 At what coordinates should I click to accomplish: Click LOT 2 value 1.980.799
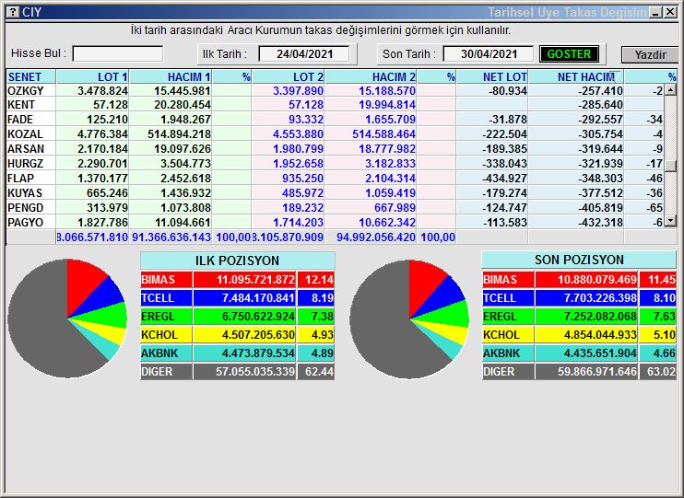pyautogui.click(x=299, y=149)
